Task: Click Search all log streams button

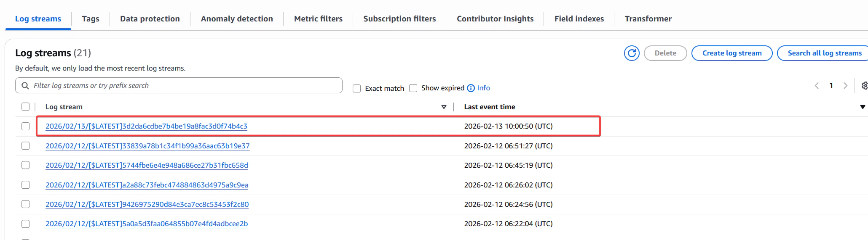Action: tap(822, 53)
